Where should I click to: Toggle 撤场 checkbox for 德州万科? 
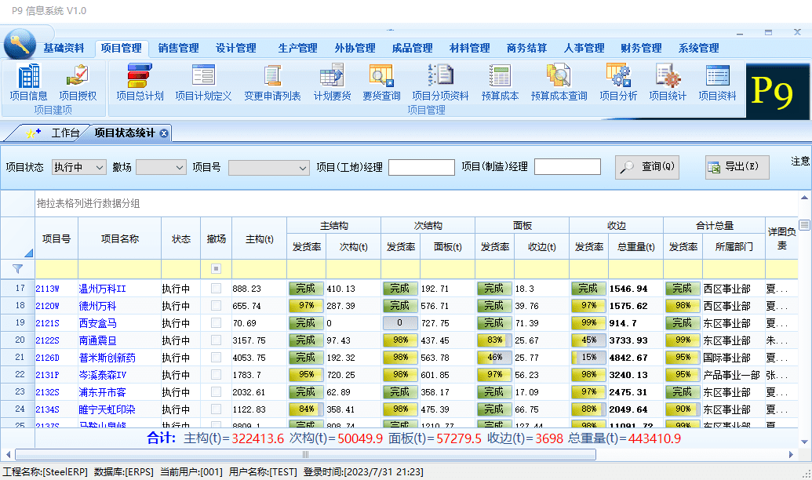point(216,306)
